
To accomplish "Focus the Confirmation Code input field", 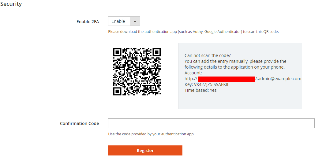I will [211, 123].
